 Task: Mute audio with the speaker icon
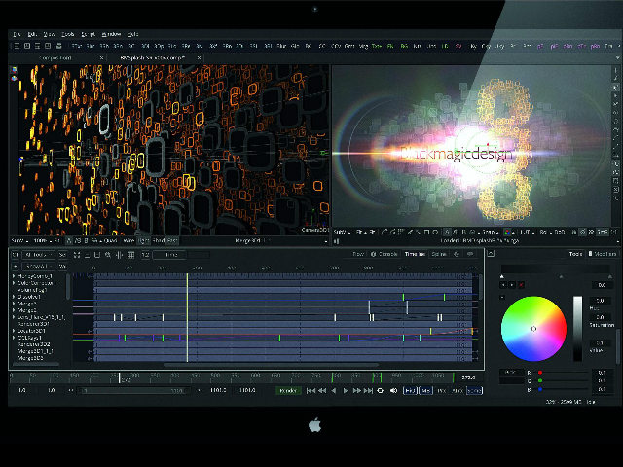tap(393, 391)
